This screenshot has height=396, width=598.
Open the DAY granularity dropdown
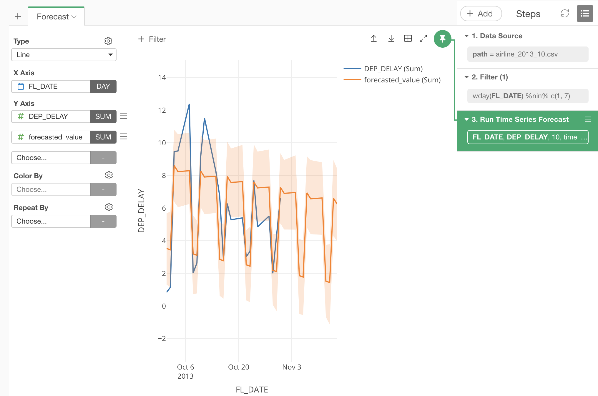click(x=103, y=86)
